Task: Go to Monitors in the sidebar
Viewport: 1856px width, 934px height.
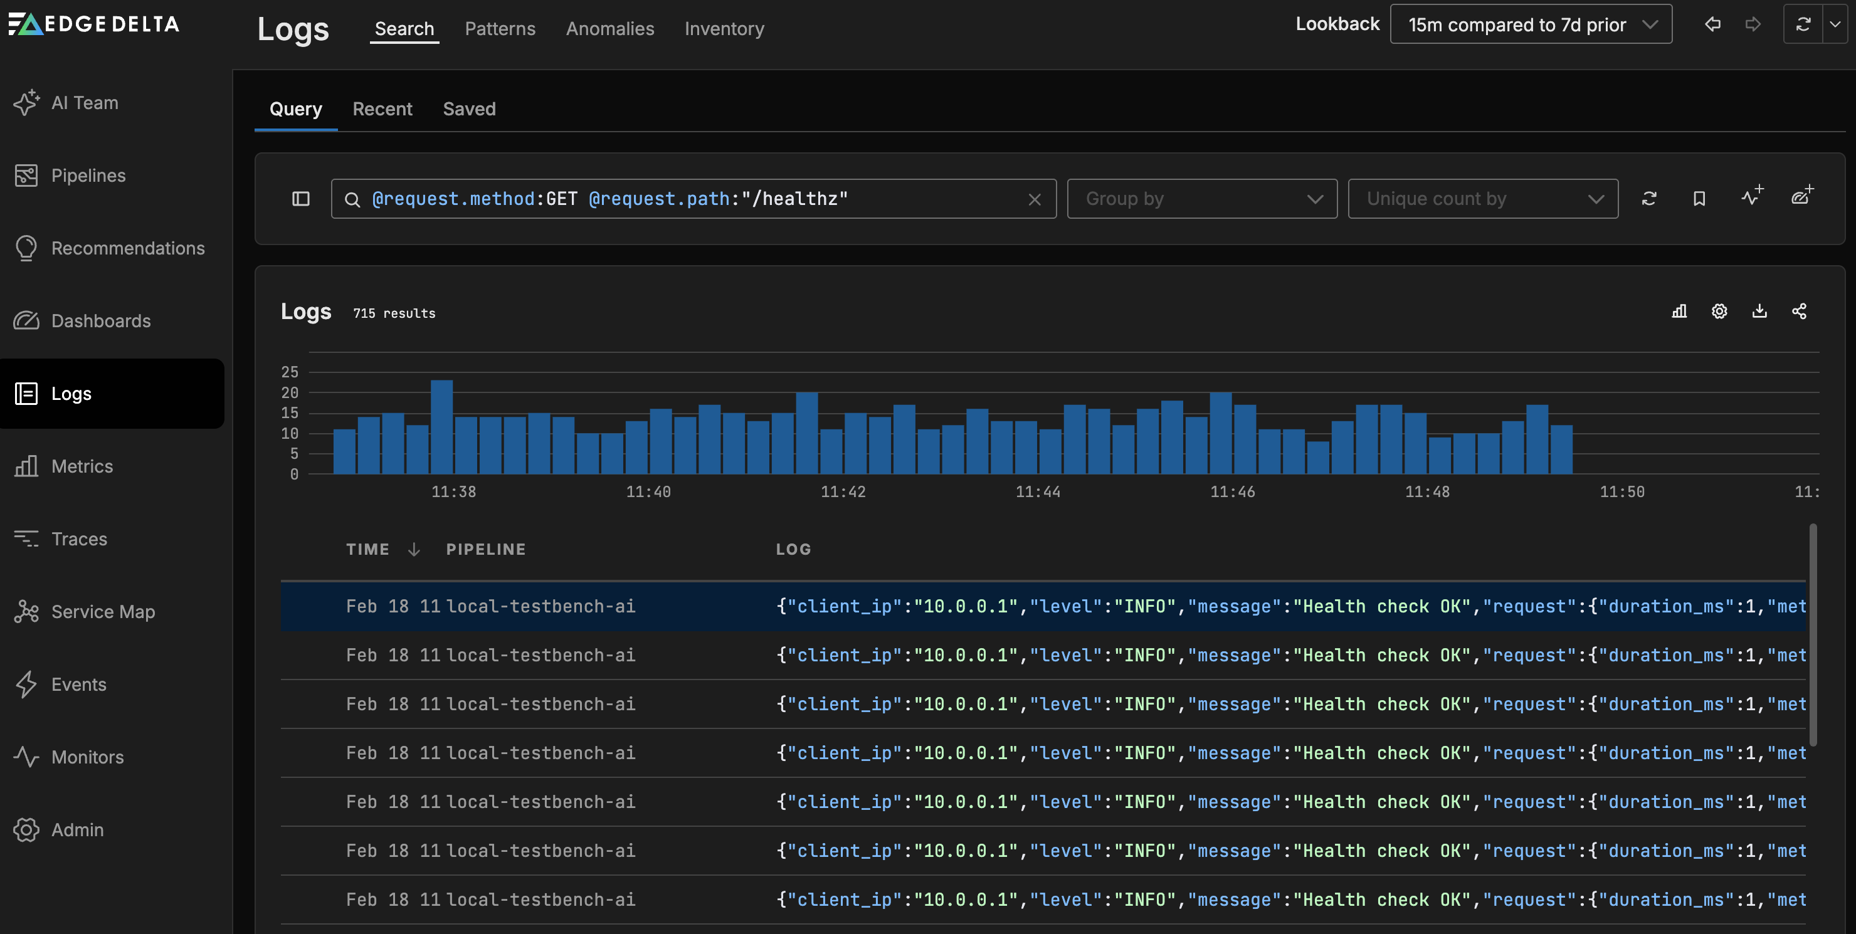Action: click(x=87, y=757)
